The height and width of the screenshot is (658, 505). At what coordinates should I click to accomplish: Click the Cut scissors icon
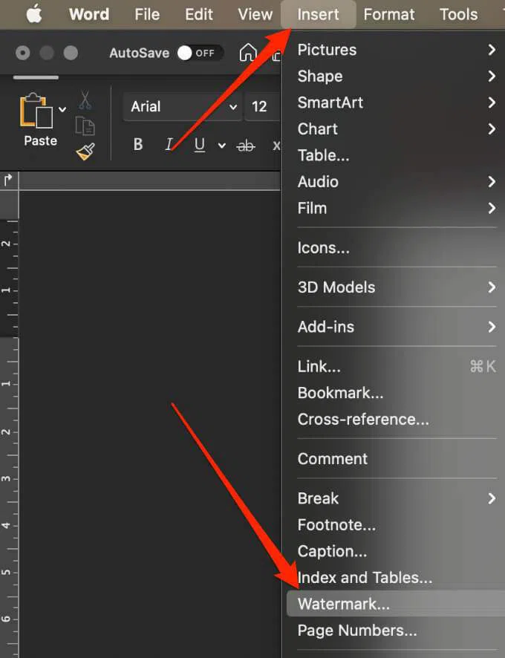pyautogui.click(x=85, y=101)
